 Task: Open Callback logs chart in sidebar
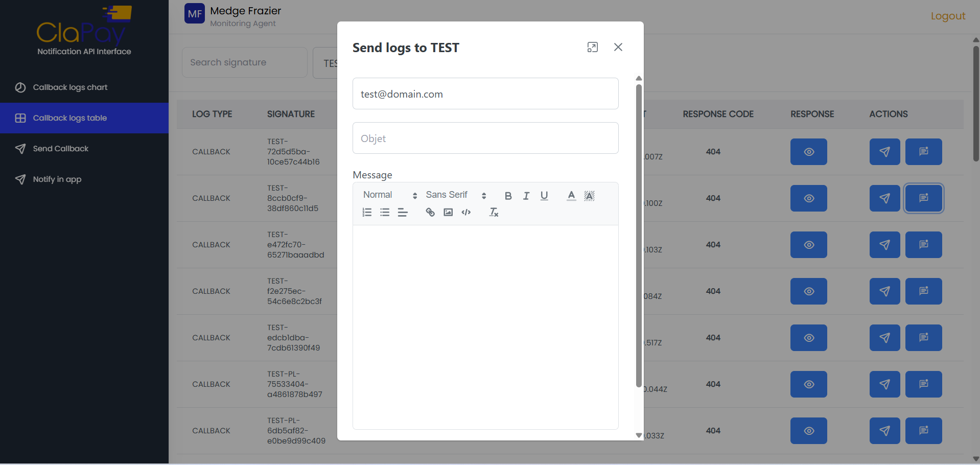[x=70, y=87]
